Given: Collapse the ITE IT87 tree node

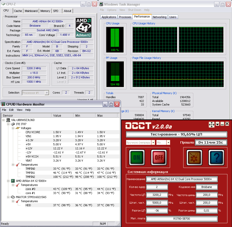Looking at the screenshot, I should pyautogui.click(x=8, y=124).
